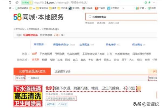Expand the 收藏 dropdown arrow

coord(13,8)
